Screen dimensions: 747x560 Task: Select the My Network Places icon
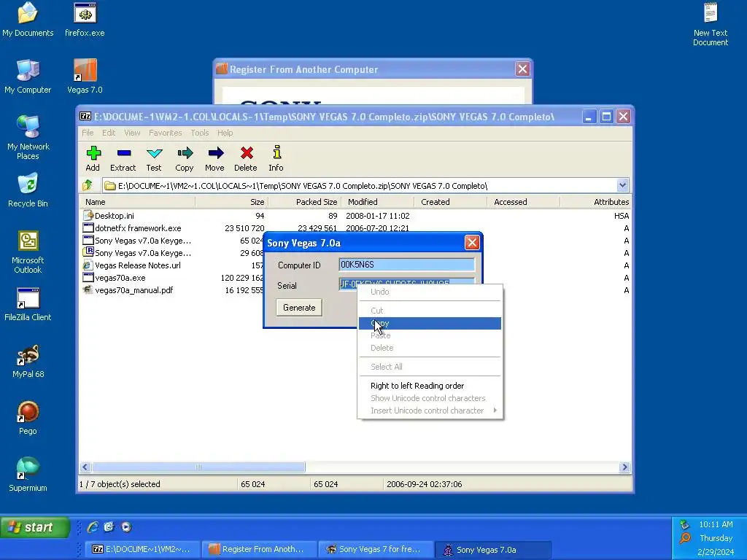28,138
